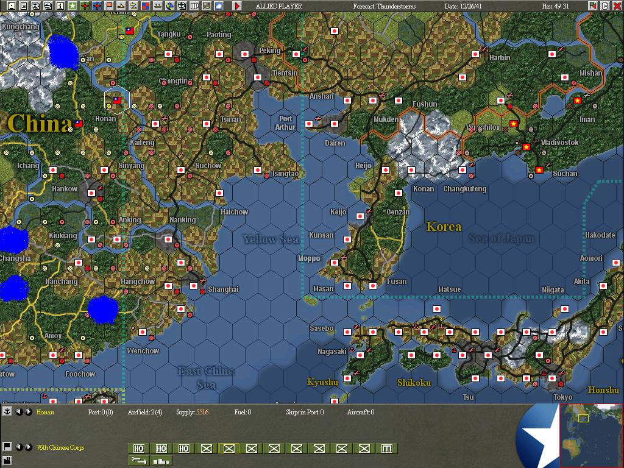The height and width of the screenshot is (468, 624).
Task: Go to previous base using arrow beside Honan
Action: pos(19,412)
